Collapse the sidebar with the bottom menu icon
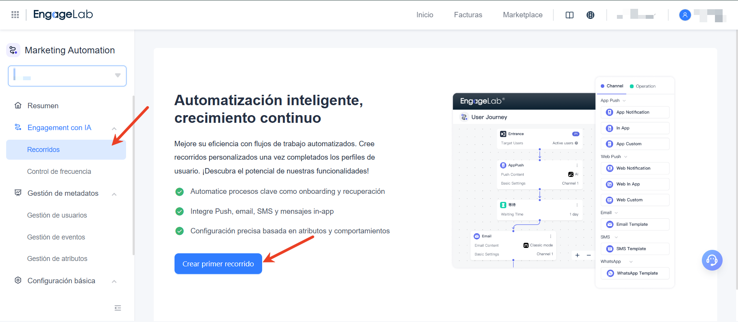 pos(118,308)
